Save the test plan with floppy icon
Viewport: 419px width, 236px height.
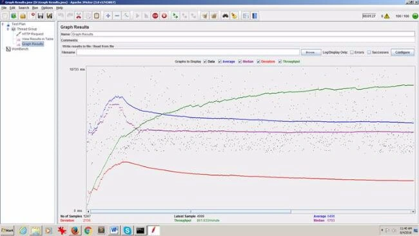tap(41, 15)
